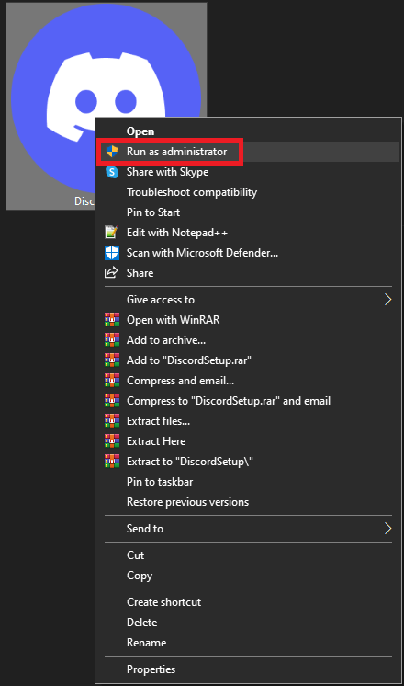Choose Add to "DiscordSetup.rar"
Image resolution: width=404 pixels, height=686 pixels.
[248, 360]
